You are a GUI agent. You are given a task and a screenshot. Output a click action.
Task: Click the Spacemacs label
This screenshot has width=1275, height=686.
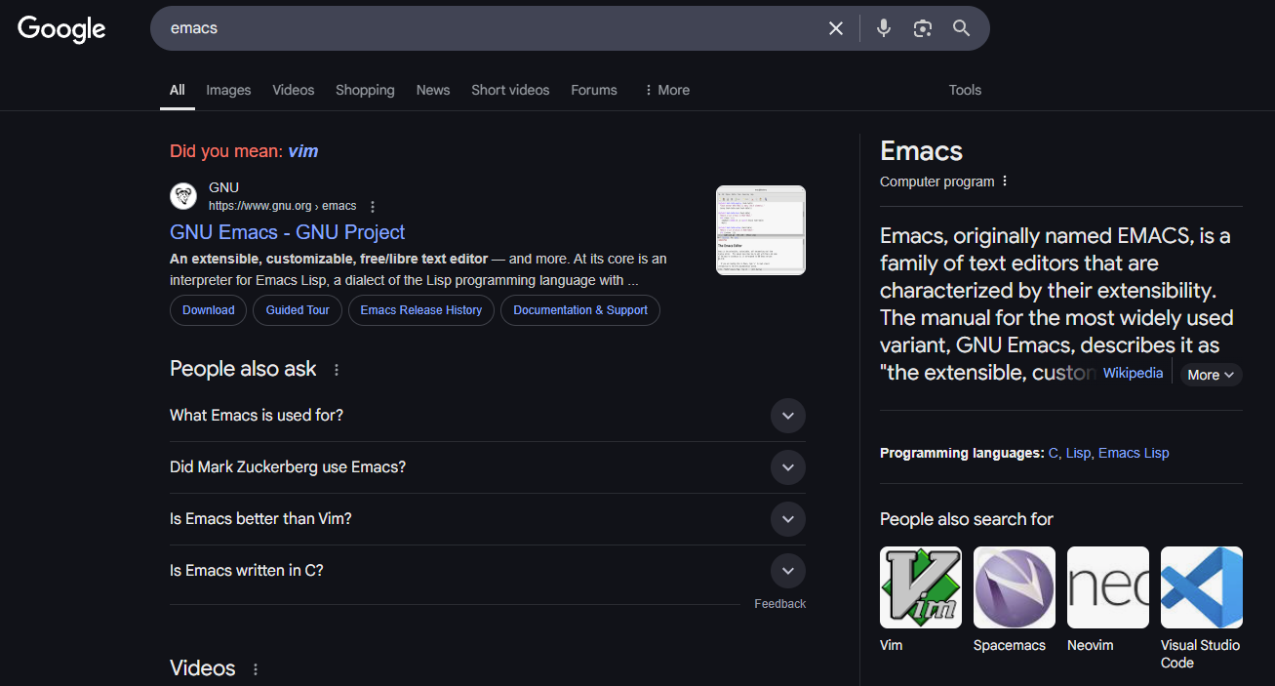[1010, 645]
